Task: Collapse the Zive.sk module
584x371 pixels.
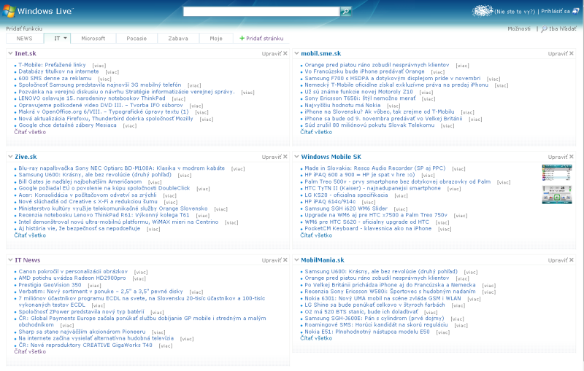Action: click(x=10, y=157)
